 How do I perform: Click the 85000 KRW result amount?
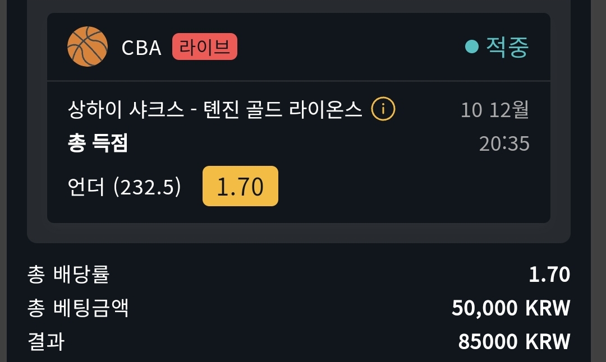click(514, 341)
